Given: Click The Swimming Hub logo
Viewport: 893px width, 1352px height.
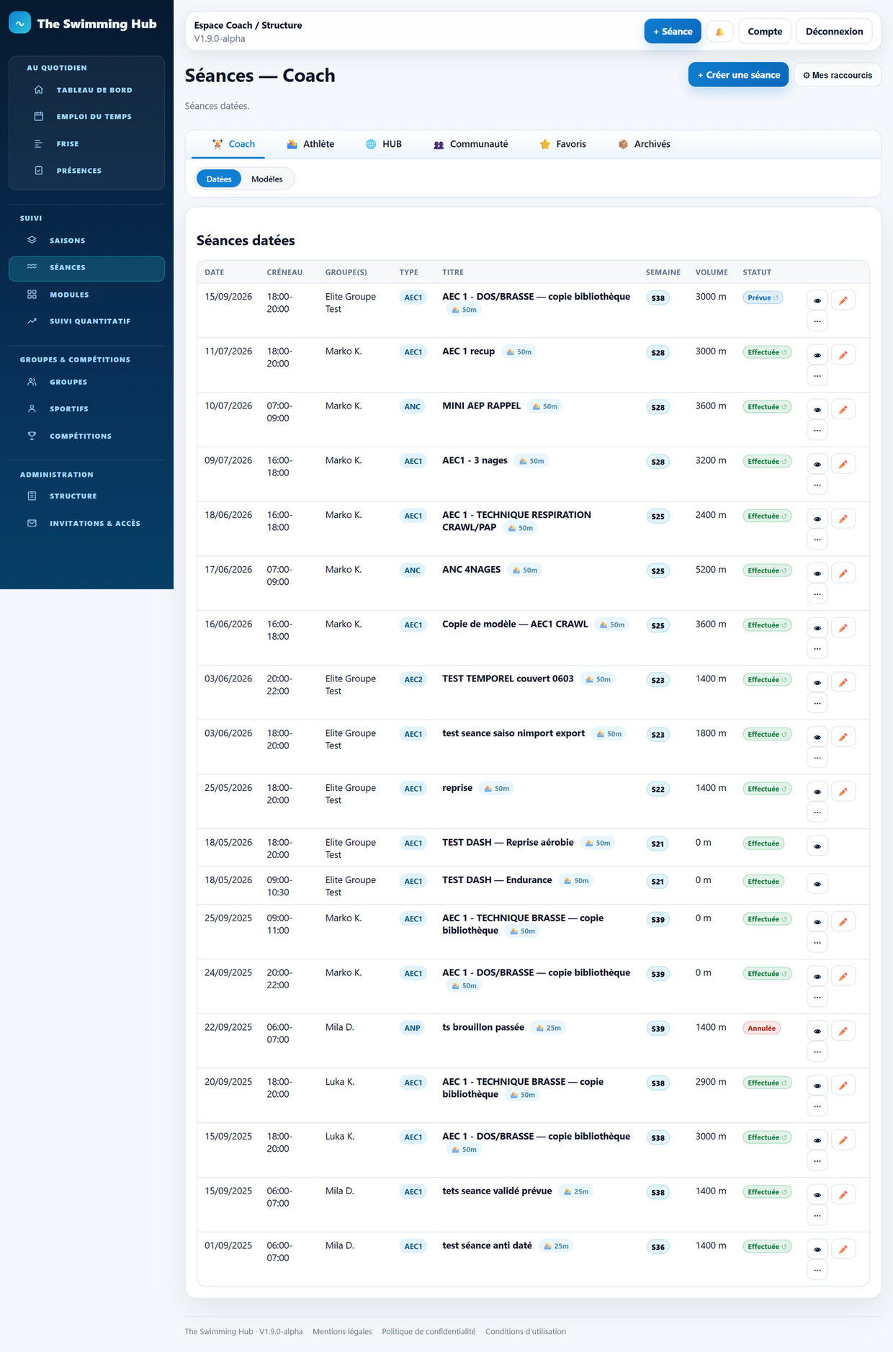Looking at the screenshot, I should (x=83, y=23).
